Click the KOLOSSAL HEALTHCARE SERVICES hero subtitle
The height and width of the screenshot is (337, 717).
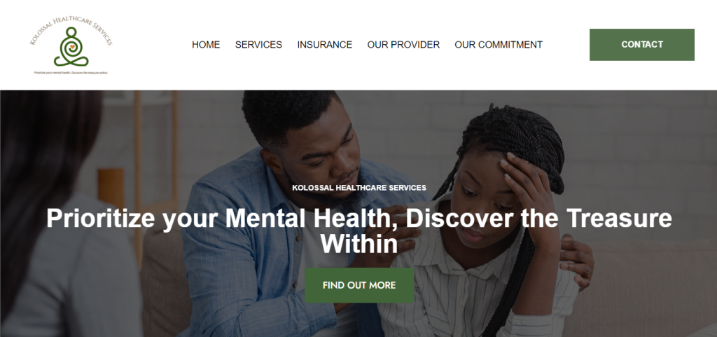point(359,188)
